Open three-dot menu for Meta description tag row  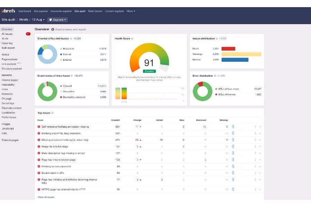click(x=255, y=153)
